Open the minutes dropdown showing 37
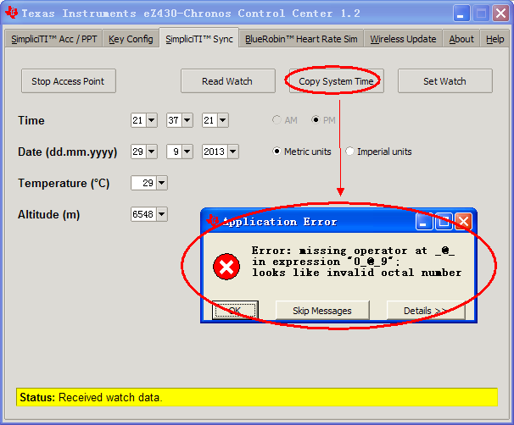 [187, 120]
